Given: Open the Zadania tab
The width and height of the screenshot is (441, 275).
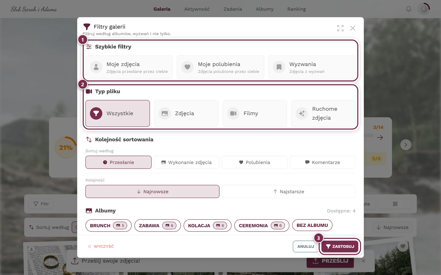Looking at the screenshot, I should click(x=233, y=9).
